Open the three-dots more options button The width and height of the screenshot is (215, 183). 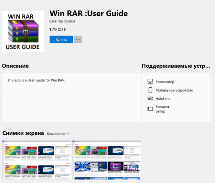78,40
